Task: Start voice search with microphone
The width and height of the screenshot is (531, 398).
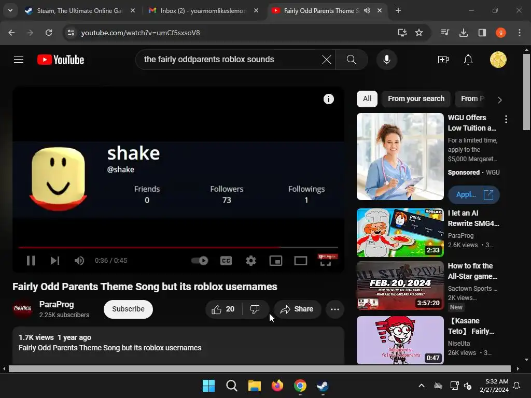Action: pos(387,60)
